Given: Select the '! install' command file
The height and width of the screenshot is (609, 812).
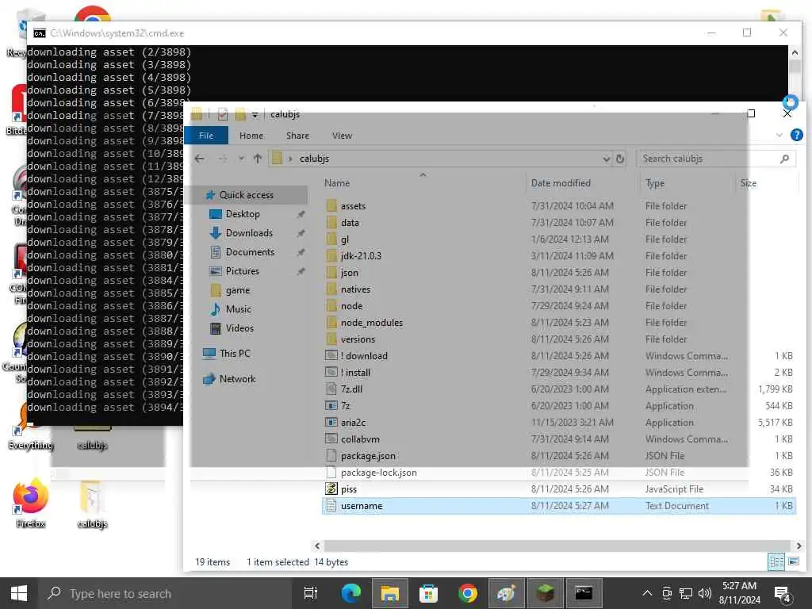Looking at the screenshot, I should click(355, 373).
